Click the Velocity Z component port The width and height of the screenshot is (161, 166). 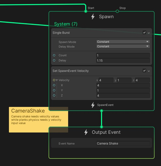[54, 95]
